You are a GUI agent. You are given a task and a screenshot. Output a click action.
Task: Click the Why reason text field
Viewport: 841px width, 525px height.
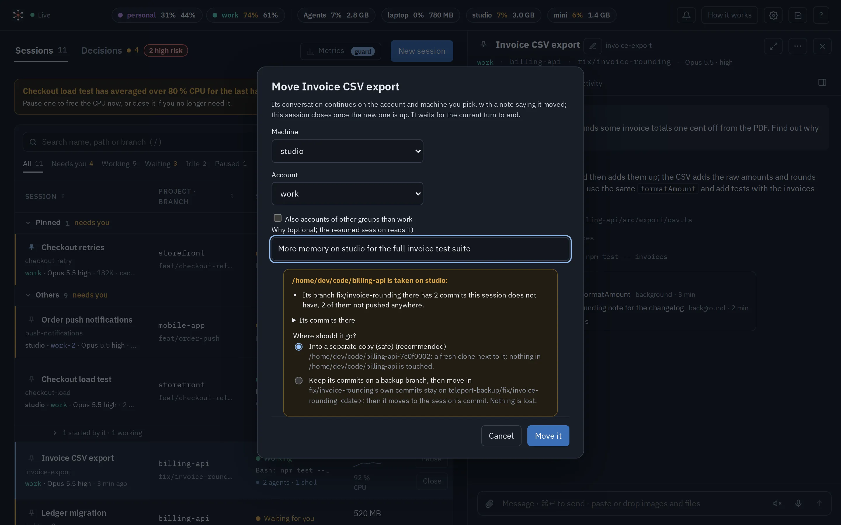tap(420, 249)
